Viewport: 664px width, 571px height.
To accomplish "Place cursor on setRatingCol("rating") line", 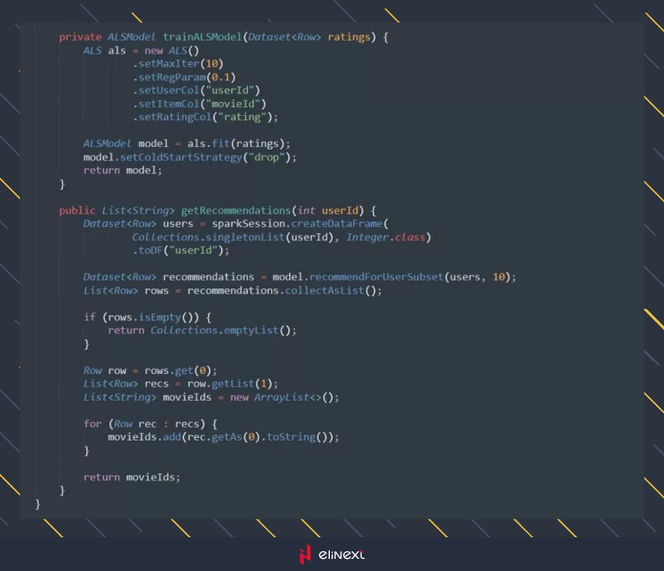I will [206, 117].
